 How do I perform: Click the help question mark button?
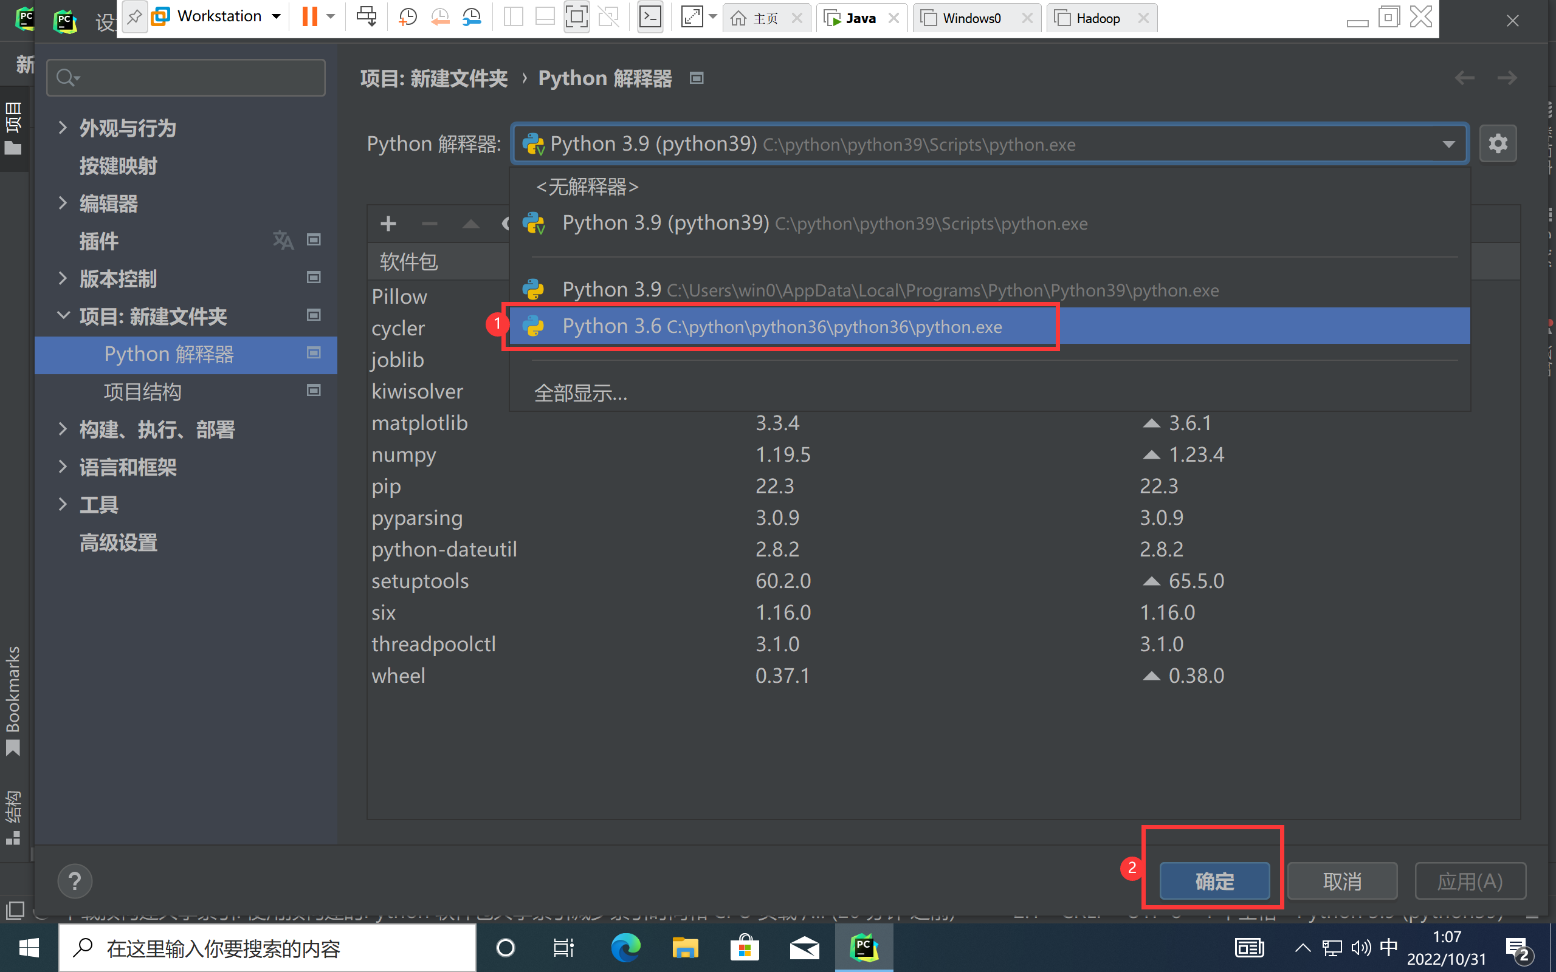pos(75,881)
